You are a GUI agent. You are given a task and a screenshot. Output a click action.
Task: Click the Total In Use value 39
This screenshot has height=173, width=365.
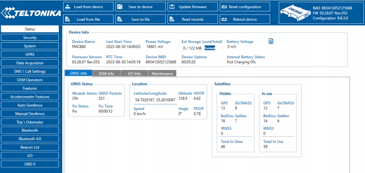point(265,146)
